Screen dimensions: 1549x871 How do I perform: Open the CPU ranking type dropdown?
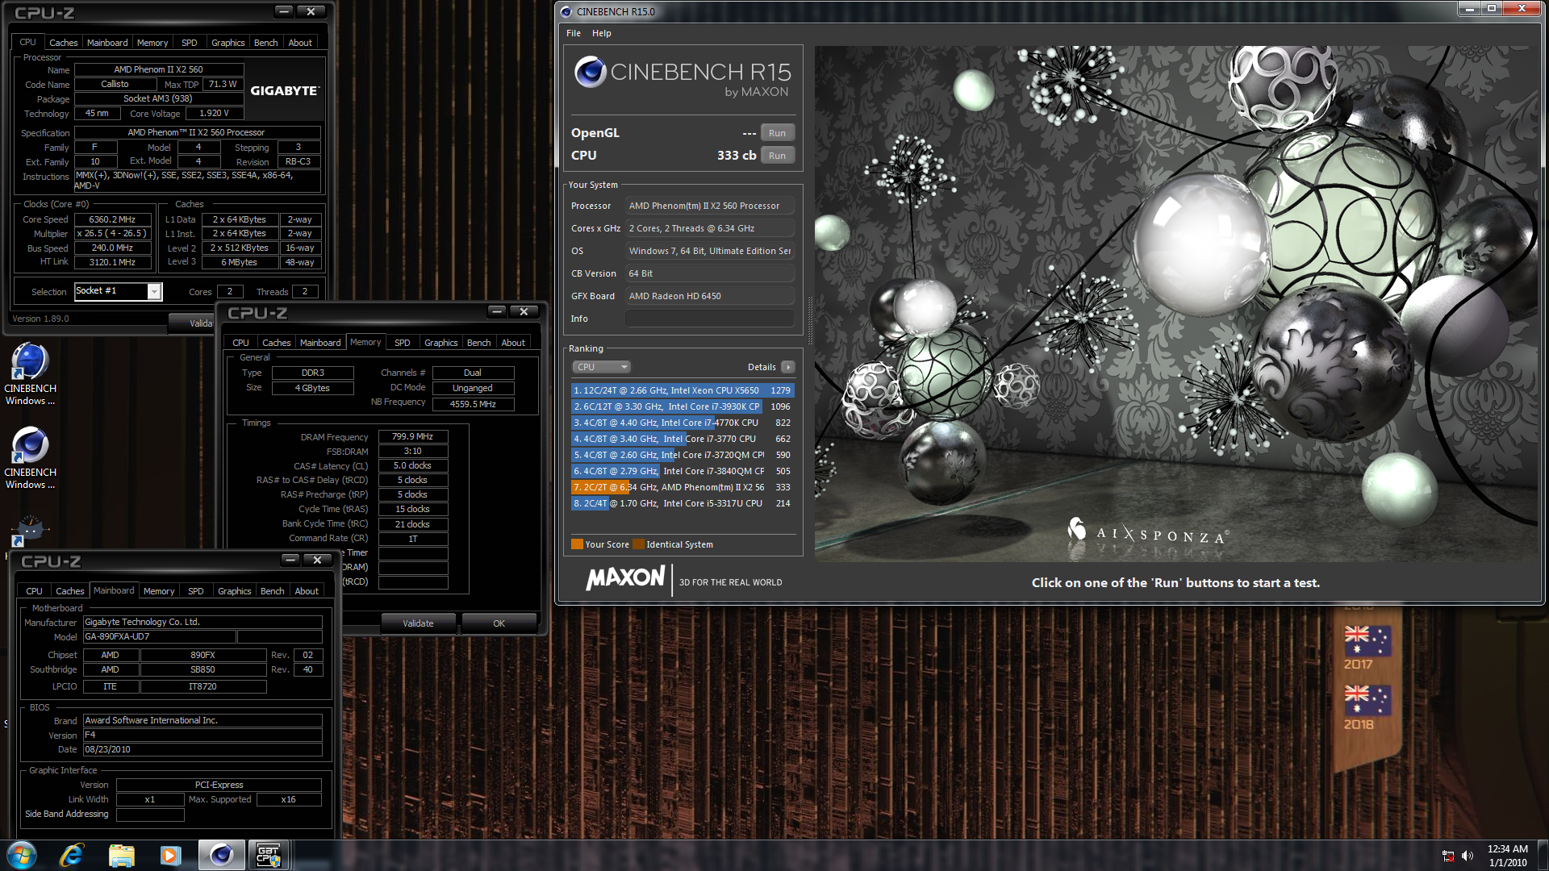[601, 367]
